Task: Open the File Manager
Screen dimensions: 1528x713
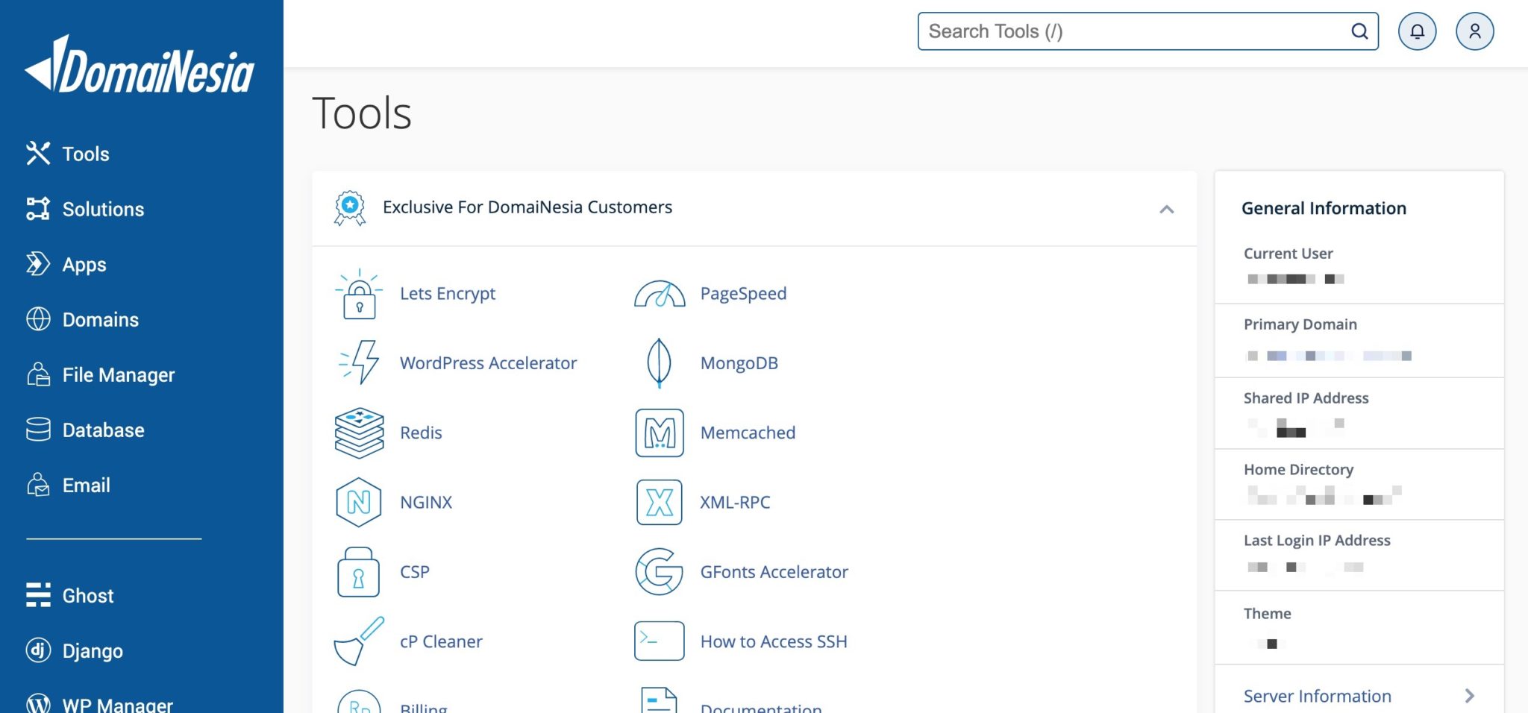Action: [117, 374]
